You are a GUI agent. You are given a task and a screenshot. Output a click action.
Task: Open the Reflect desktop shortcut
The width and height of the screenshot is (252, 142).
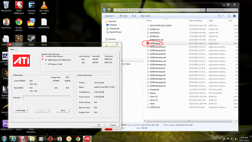31,24
